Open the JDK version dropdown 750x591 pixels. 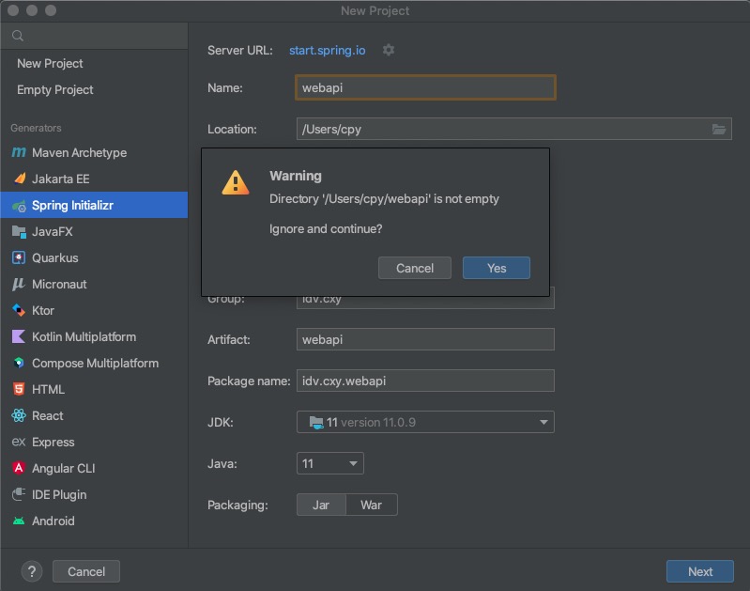pyautogui.click(x=425, y=422)
